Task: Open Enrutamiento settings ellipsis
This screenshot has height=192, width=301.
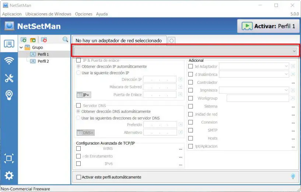Action: (x=181, y=157)
